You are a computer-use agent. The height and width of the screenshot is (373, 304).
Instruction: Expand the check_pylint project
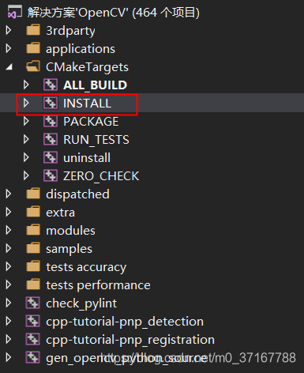[9, 303]
